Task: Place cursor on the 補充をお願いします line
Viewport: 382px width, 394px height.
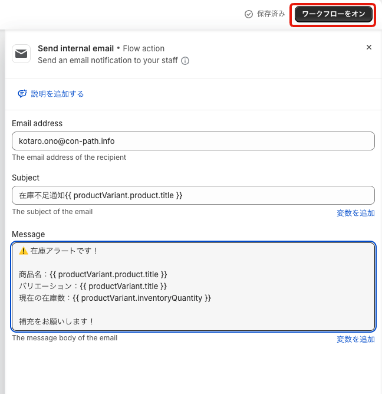Action: (57, 321)
